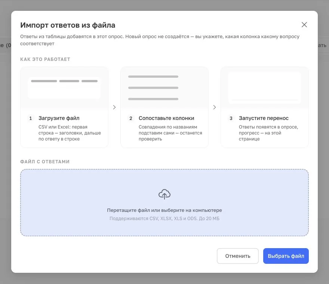Click the step number 2 badge
329x284 pixels.
pyautogui.click(x=131, y=118)
